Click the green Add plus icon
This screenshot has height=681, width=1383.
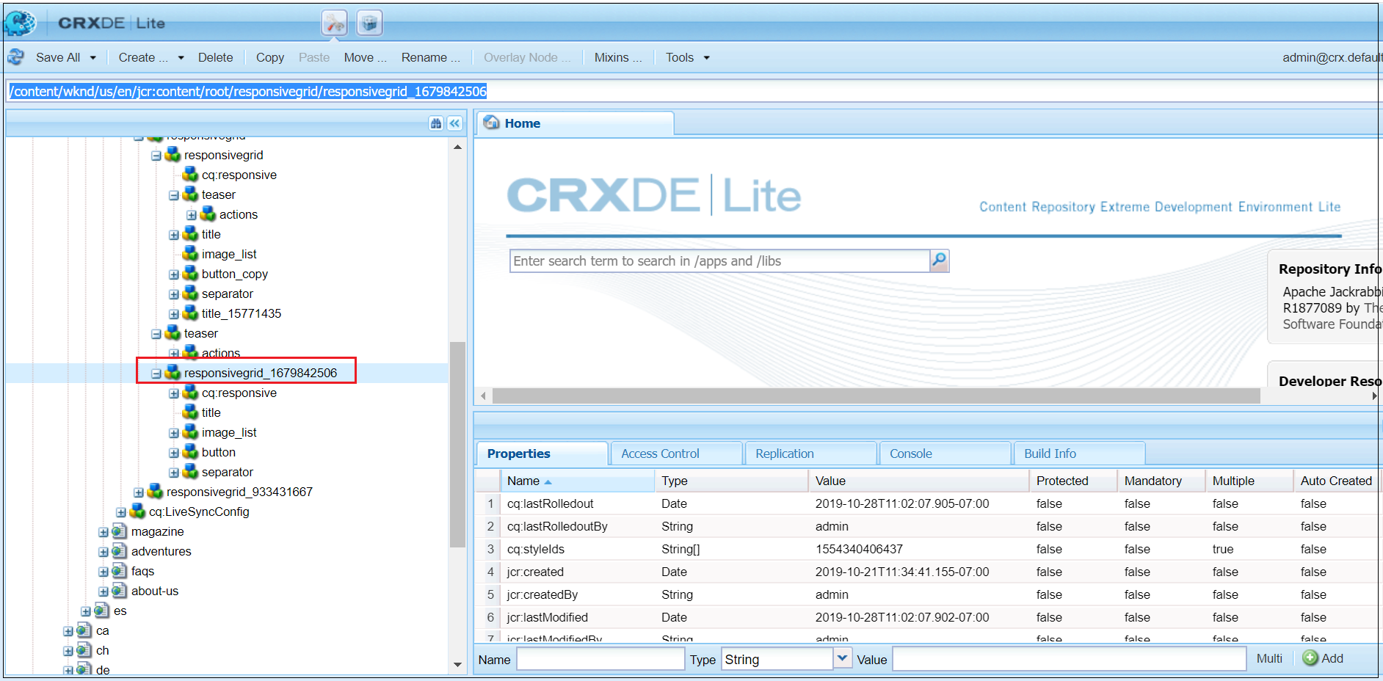[1310, 658]
